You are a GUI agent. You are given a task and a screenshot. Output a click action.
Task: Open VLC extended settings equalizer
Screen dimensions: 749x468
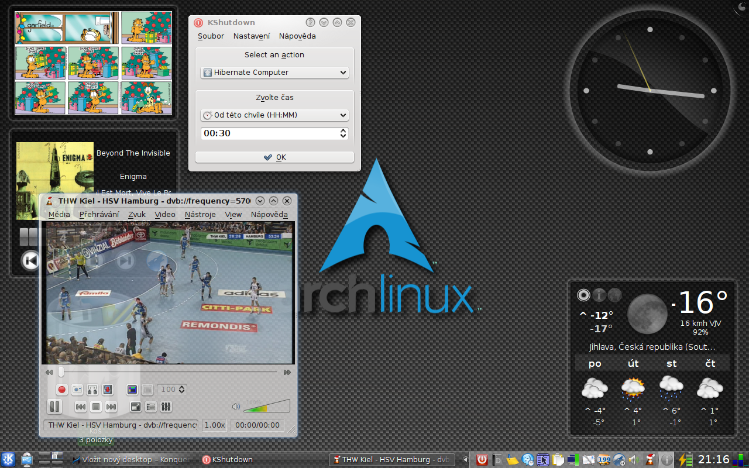coord(166,407)
